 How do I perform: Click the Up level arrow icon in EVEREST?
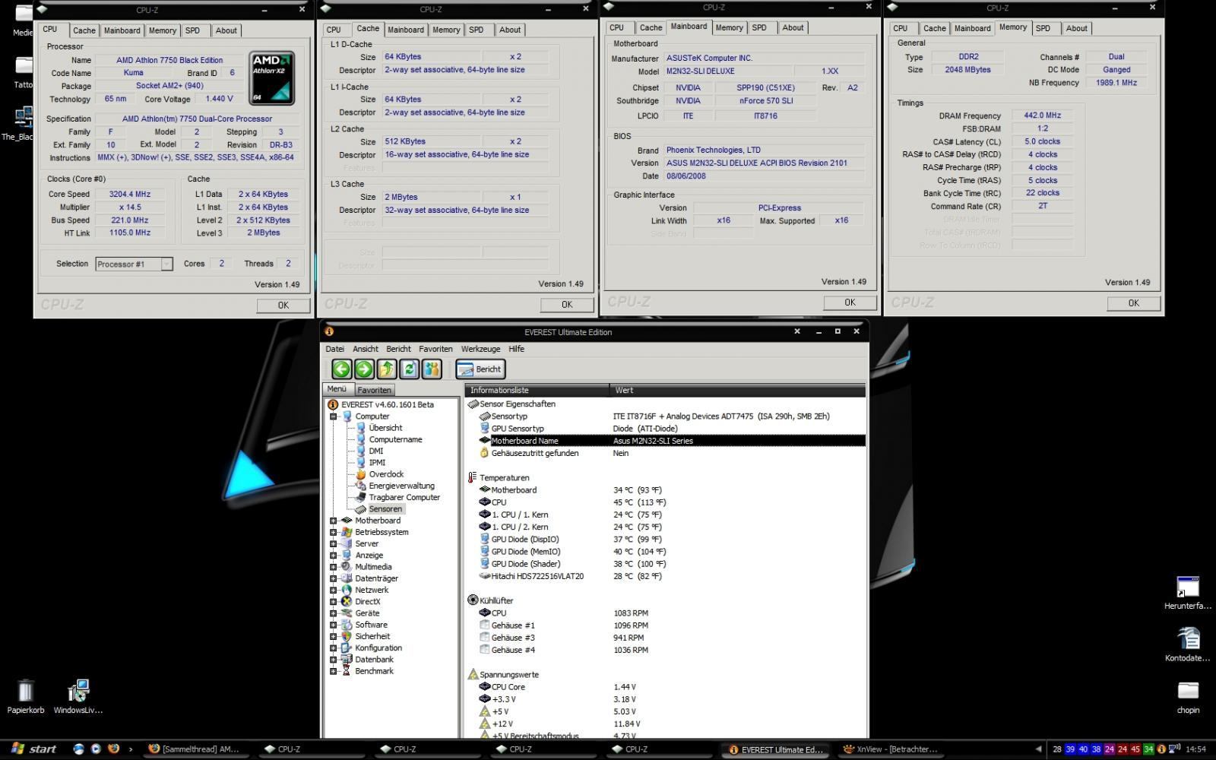tap(387, 369)
